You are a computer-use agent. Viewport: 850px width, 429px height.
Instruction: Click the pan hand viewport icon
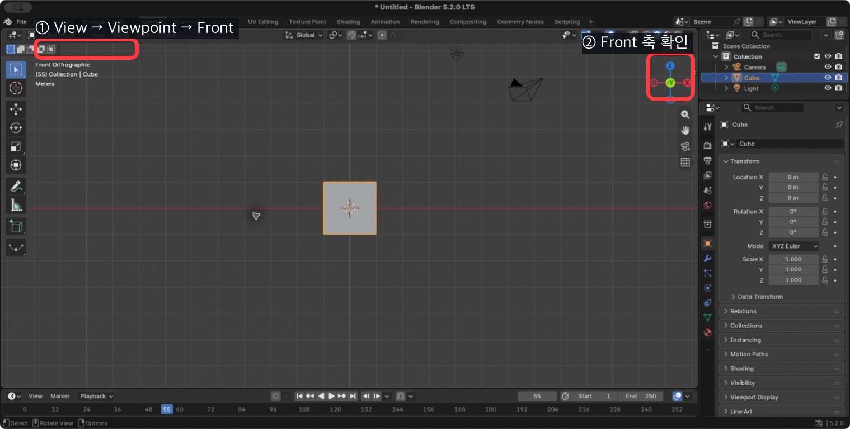[685, 130]
